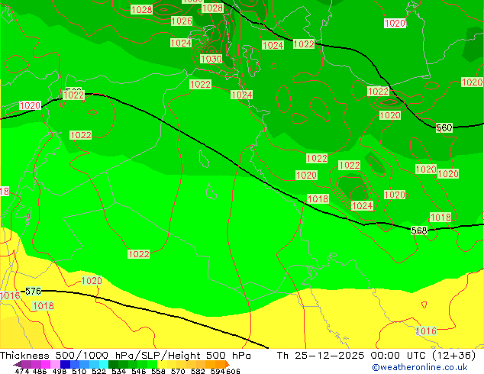Click the legend value 570
Image resolution: width=484 pixels, height=374 pixels.
[178, 371]
